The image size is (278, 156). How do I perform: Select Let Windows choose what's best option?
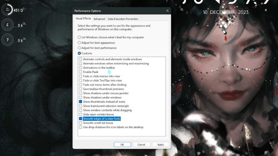click(79, 37)
